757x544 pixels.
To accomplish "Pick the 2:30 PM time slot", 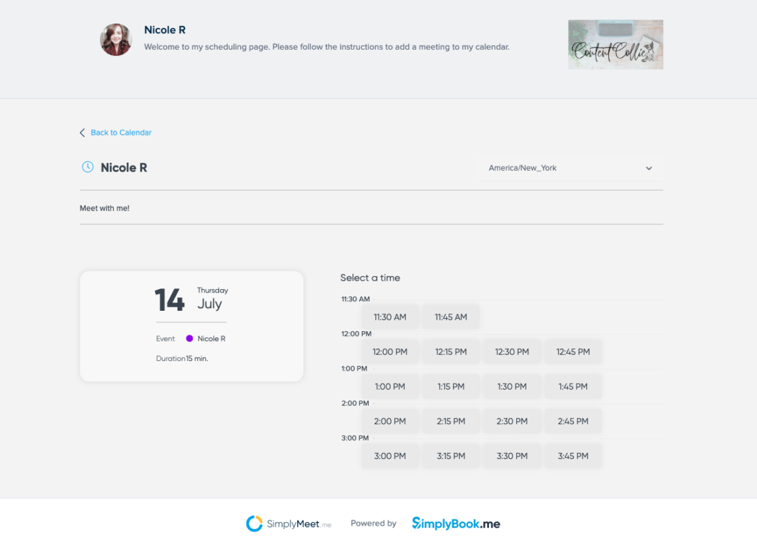I will point(511,422).
